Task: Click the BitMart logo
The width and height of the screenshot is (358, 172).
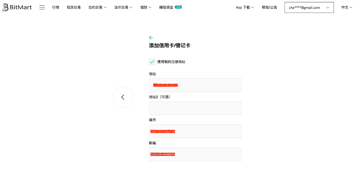Action: [18, 7]
